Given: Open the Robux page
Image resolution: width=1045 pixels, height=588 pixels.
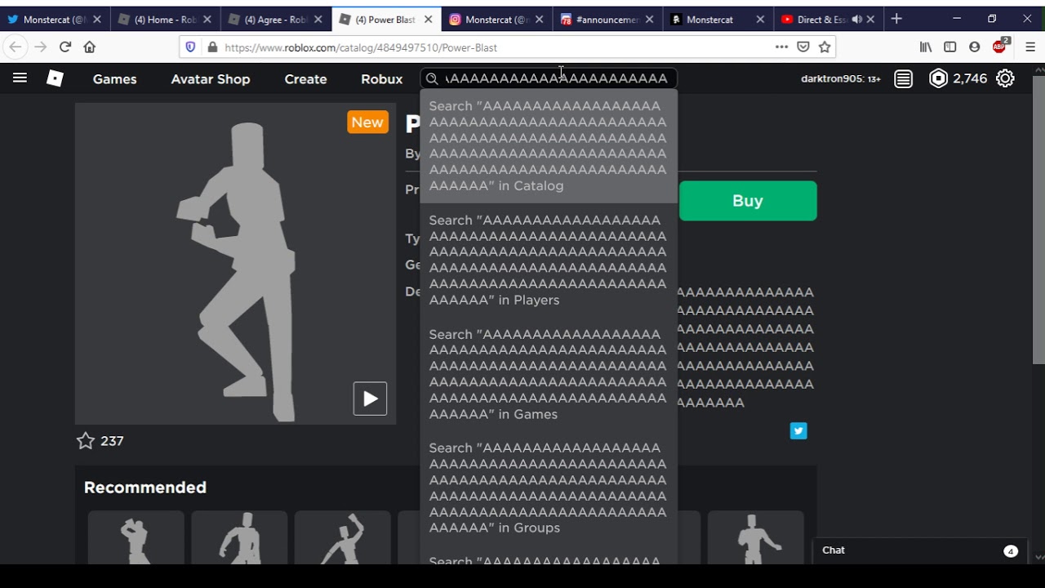Looking at the screenshot, I should coord(382,79).
